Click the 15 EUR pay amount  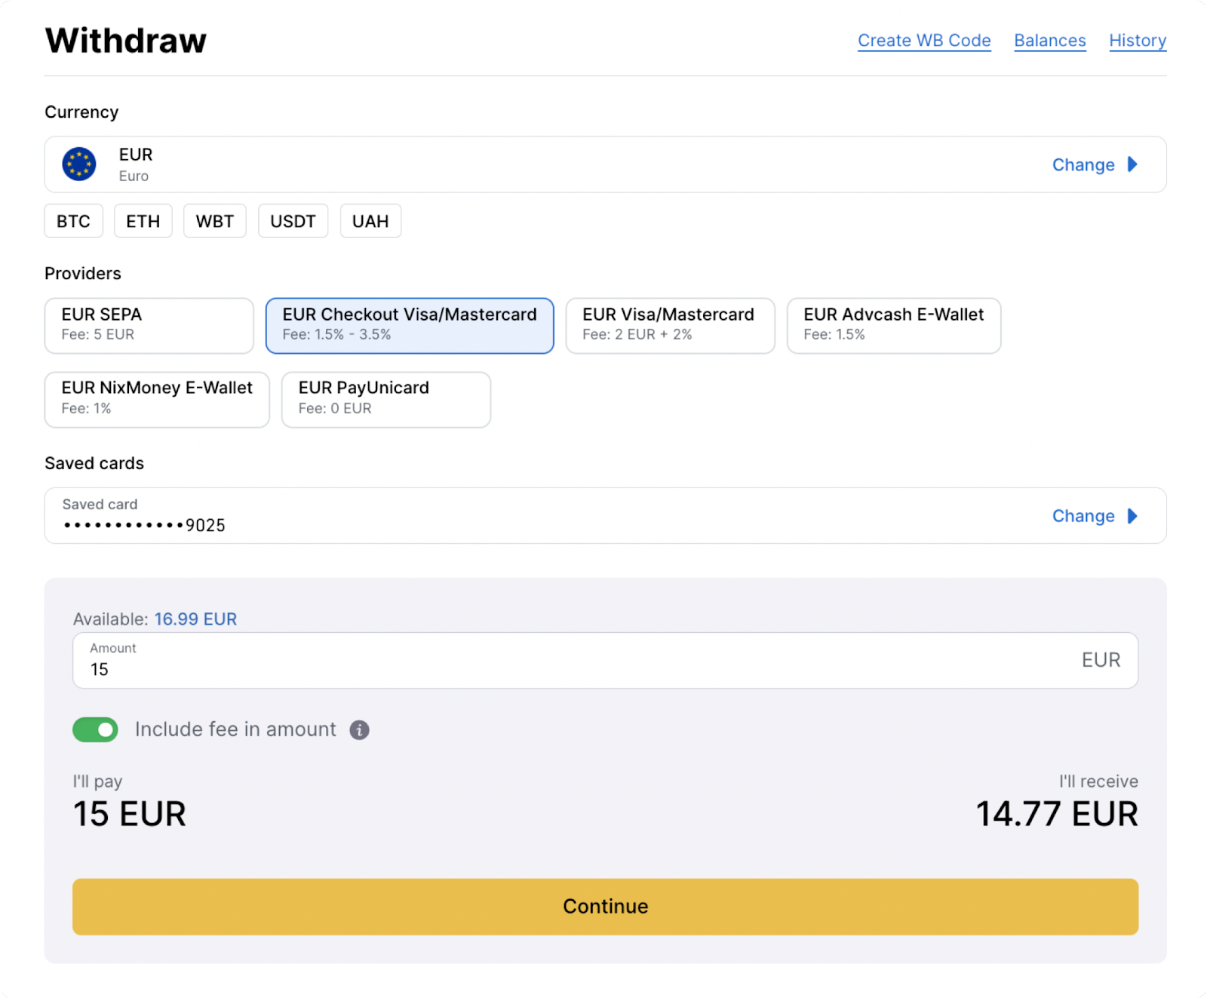(130, 815)
